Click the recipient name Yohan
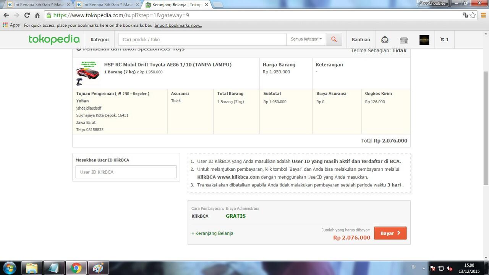The image size is (489, 275). [x=83, y=101]
